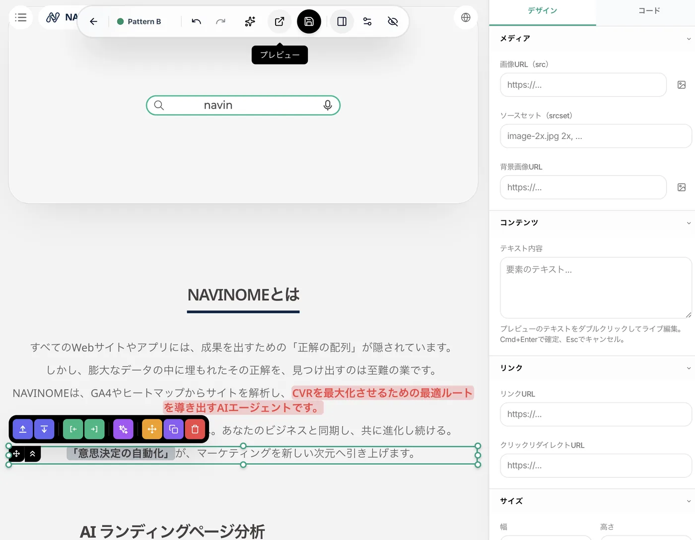
Task: Select the 「意思決定の自動化」 highlighted text
Action: click(121, 453)
